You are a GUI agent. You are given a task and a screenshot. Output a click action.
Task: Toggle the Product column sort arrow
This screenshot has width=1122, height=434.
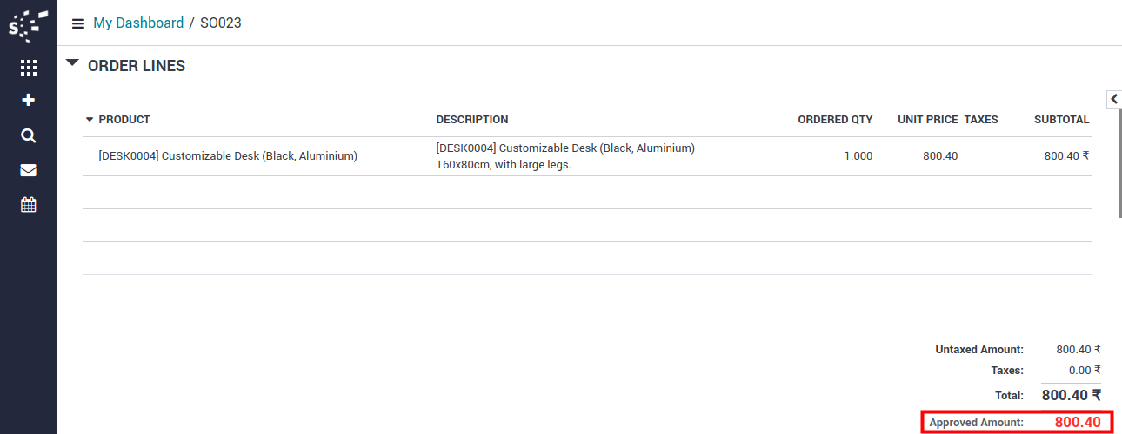point(90,120)
